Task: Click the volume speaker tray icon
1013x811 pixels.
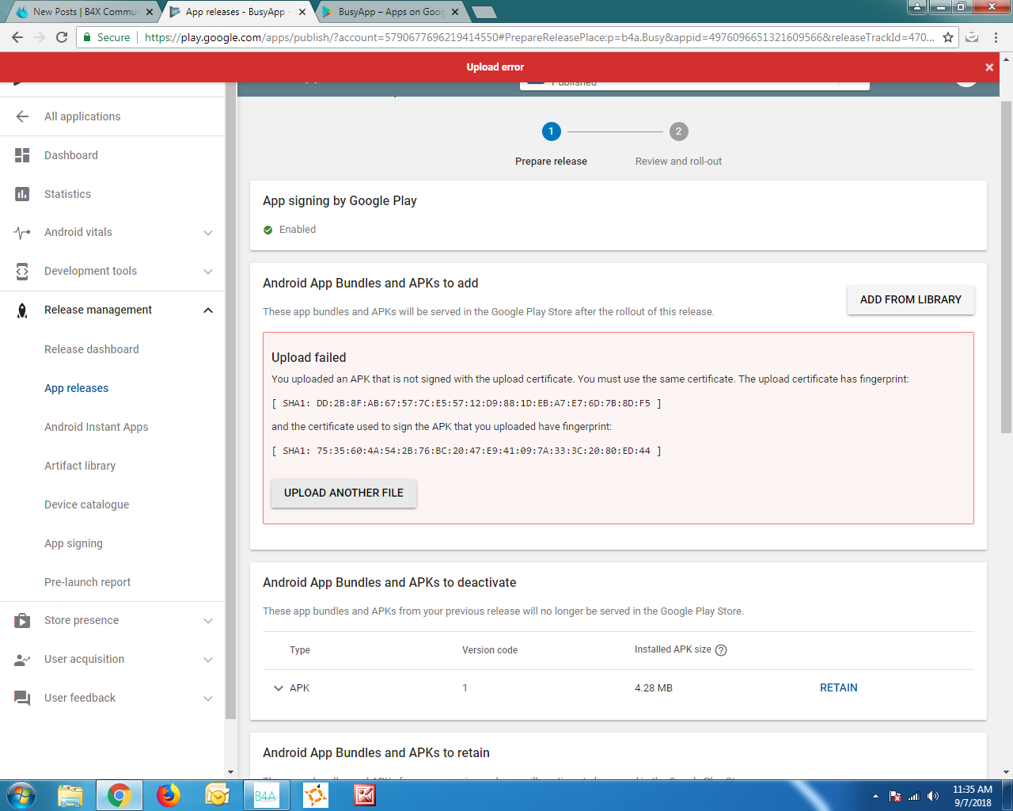Action: point(933,796)
